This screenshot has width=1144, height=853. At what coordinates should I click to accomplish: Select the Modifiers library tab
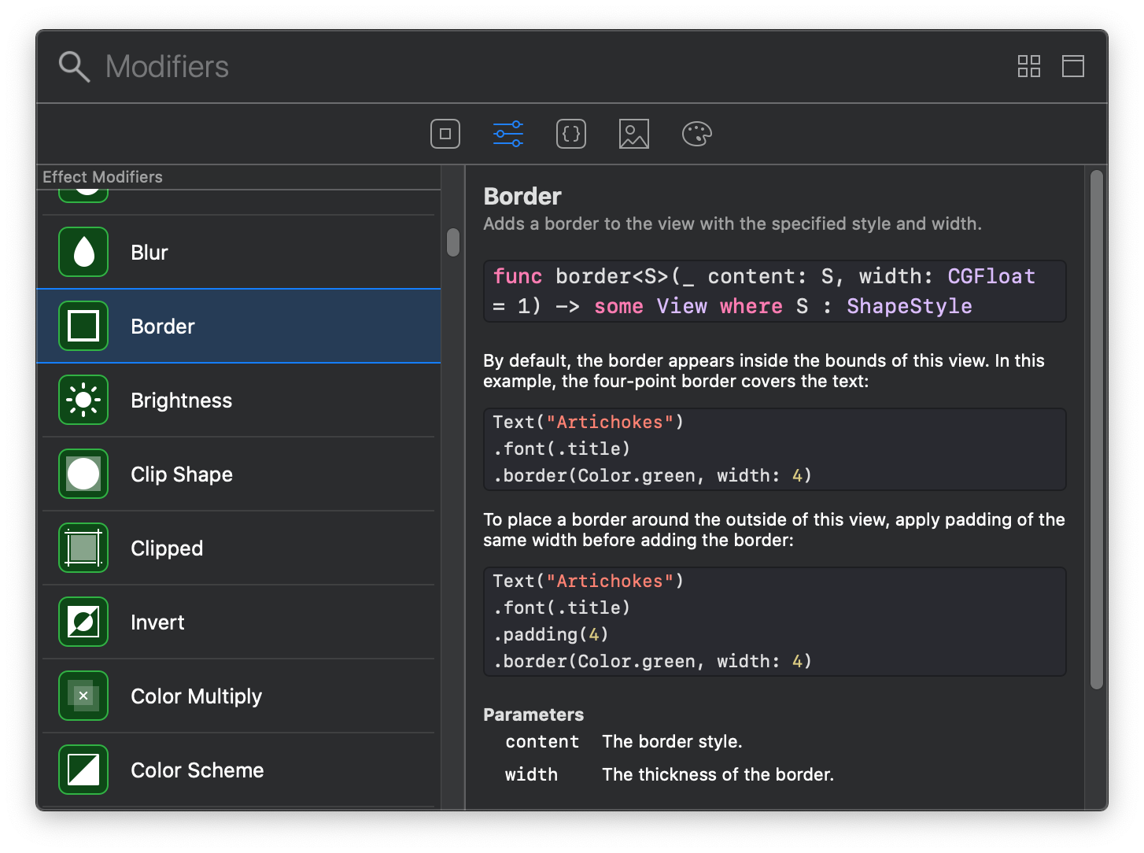[x=508, y=134]
